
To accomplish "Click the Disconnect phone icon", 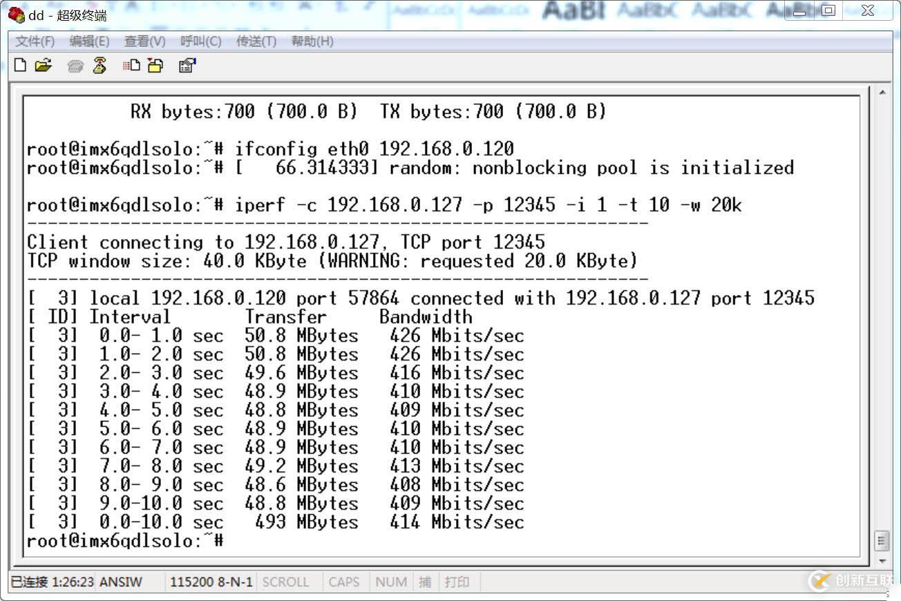I will 99,66.
